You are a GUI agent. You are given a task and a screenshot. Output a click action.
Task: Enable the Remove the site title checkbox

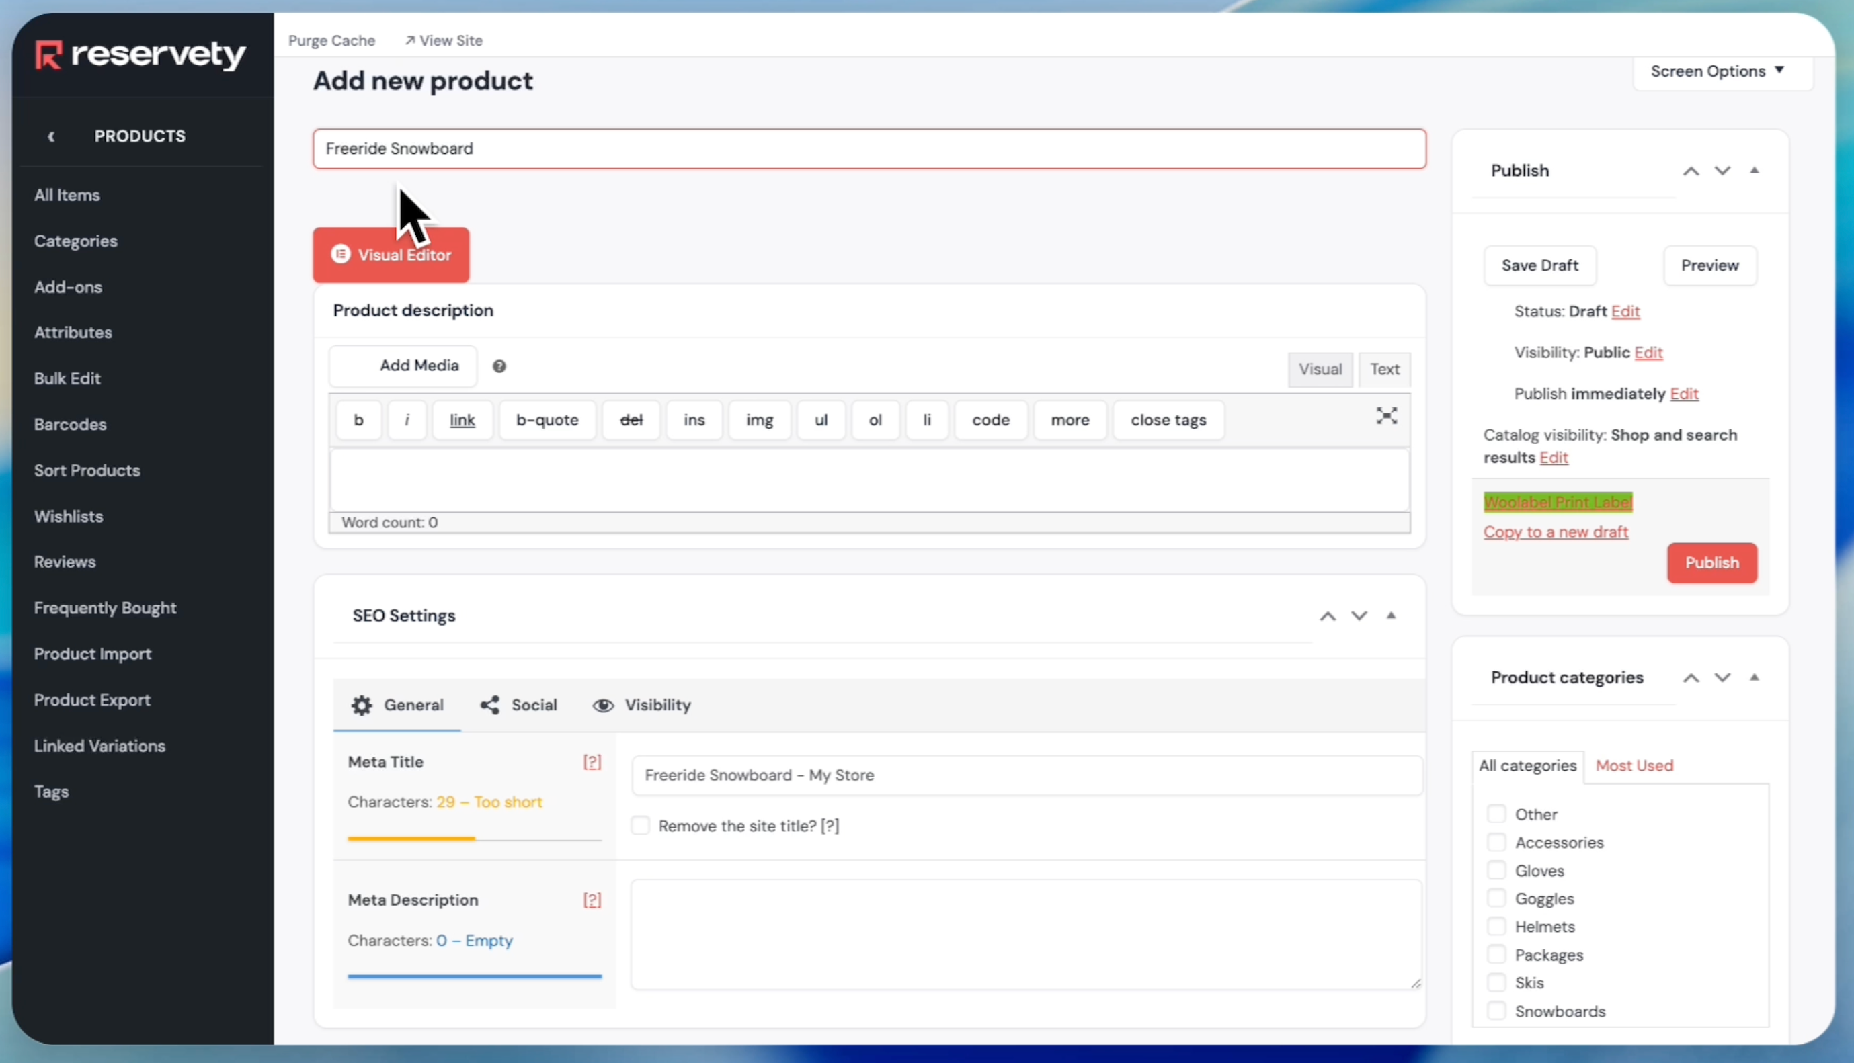[641, 826]
